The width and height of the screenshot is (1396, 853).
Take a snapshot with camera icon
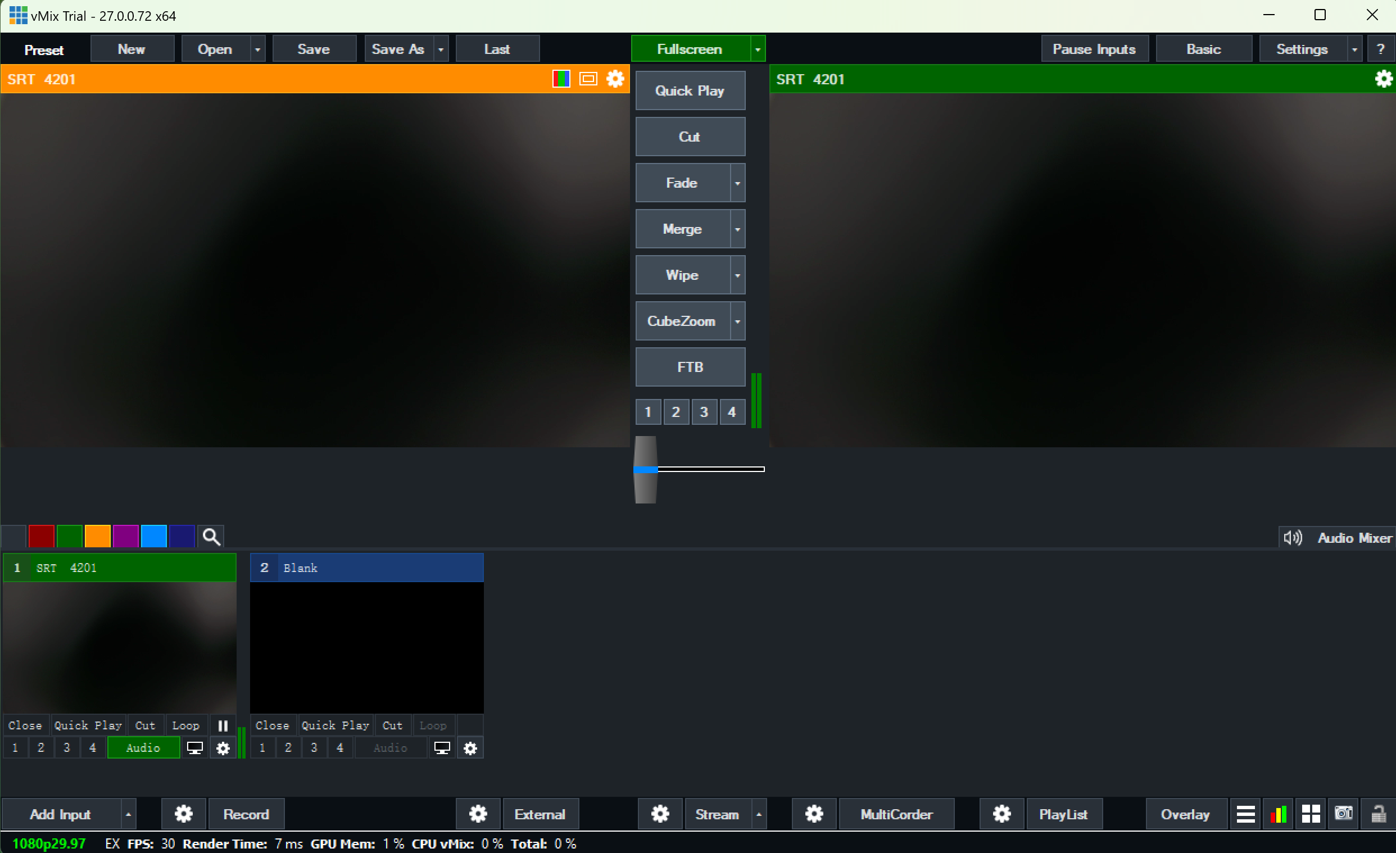[1343, 814]
